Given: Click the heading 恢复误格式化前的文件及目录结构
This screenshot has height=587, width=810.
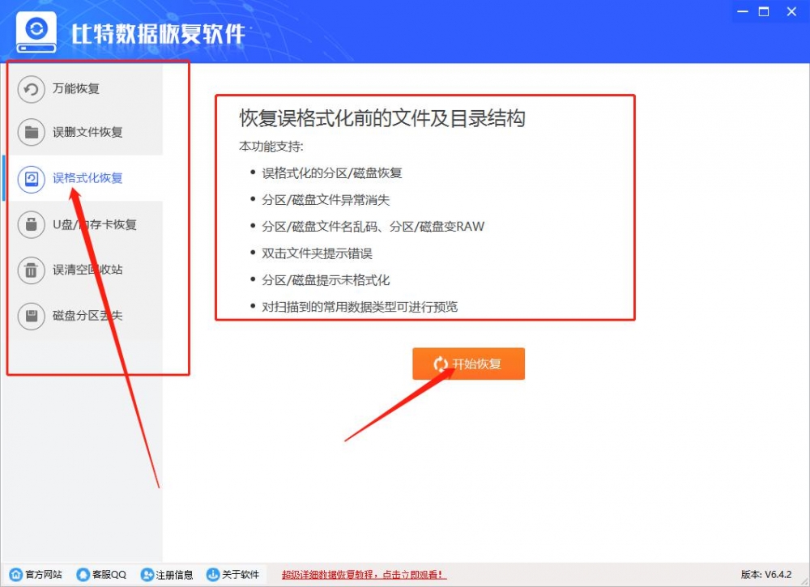Looking at the screenshot, I should [x=382, y=118].
